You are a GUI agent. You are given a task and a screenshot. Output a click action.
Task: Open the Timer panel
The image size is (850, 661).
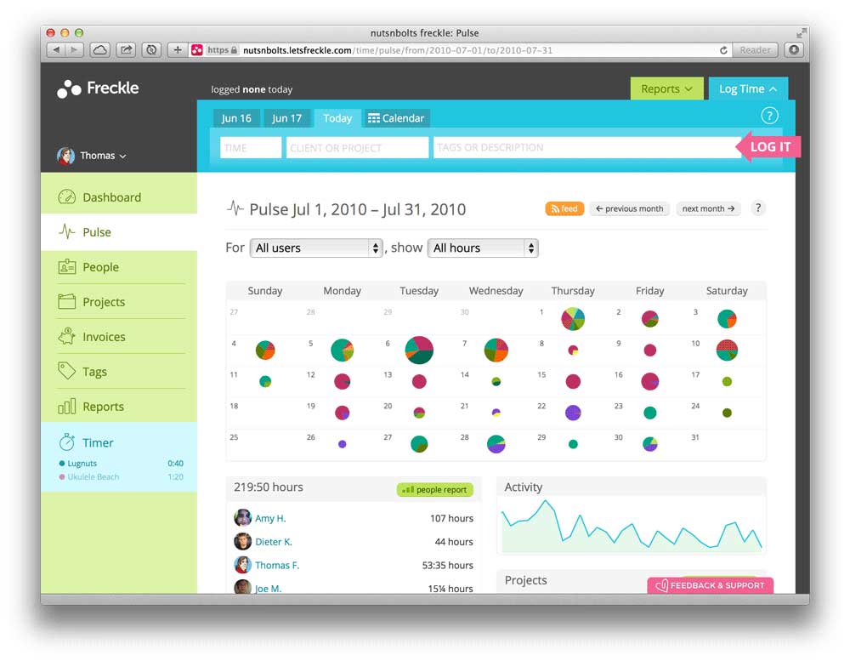click(98, 442)
